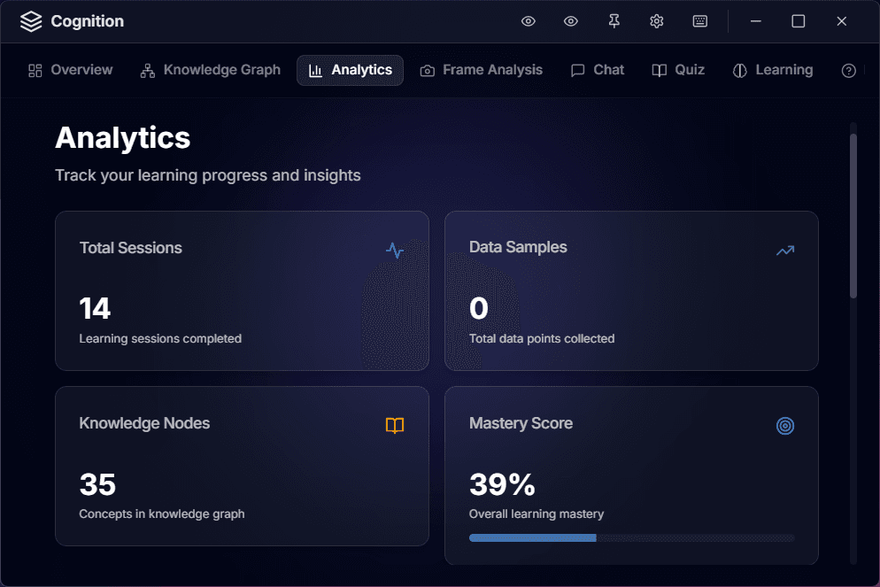Click the Mastery Score target icon

point(785,426)
